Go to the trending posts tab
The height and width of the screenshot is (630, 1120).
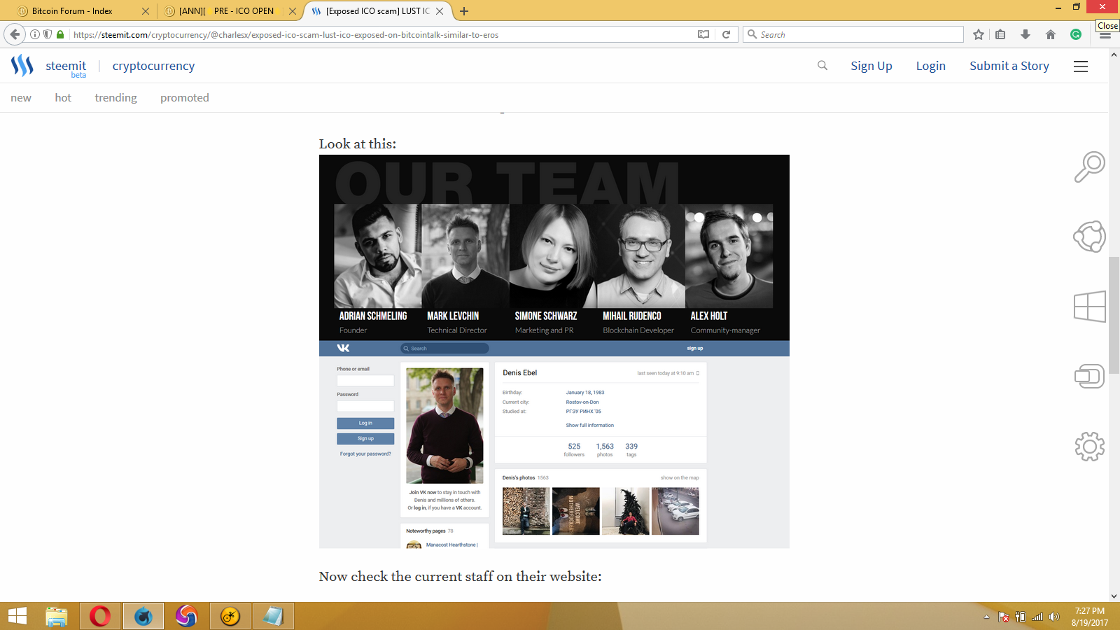[116, 98]
